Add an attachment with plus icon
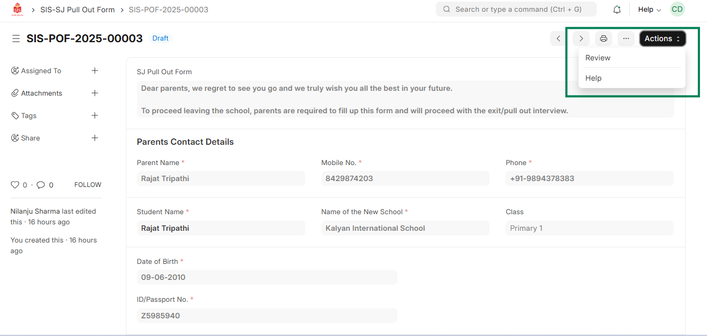This screenshot has height=336, width=707. (95, 93)
